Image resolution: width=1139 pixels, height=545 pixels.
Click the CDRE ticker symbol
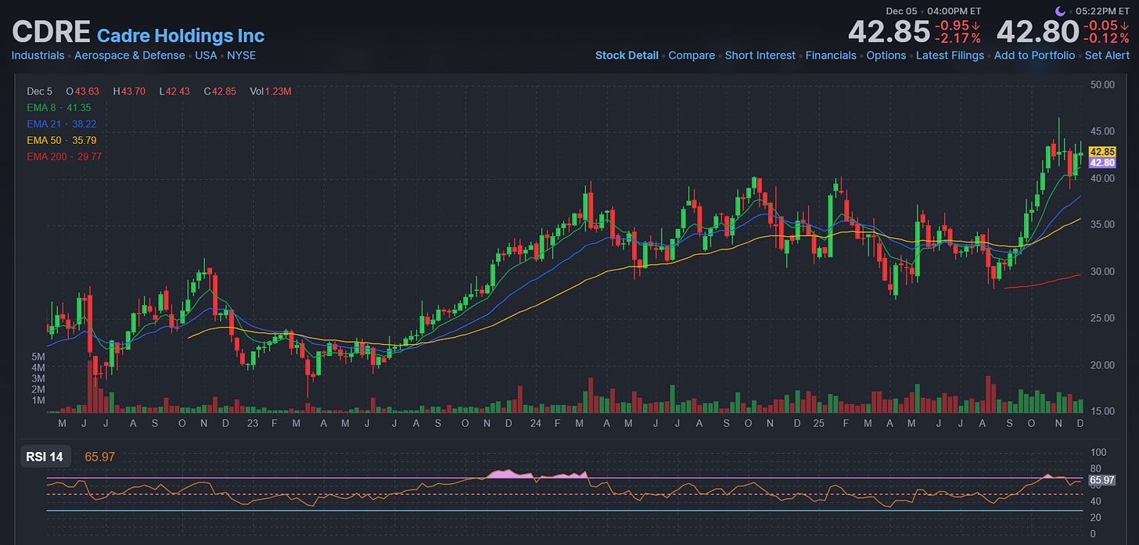[50, 32]
